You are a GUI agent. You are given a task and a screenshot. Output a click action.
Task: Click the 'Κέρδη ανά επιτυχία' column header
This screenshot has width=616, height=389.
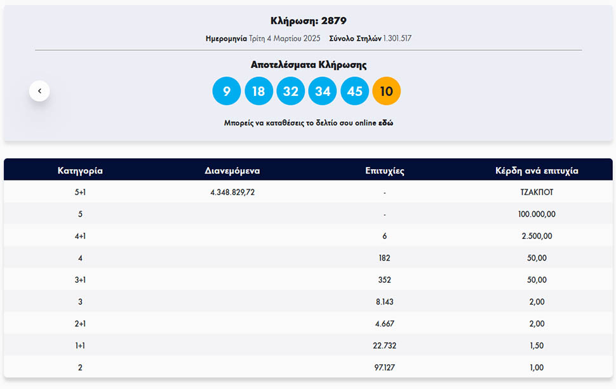click(x=537, y=170)
